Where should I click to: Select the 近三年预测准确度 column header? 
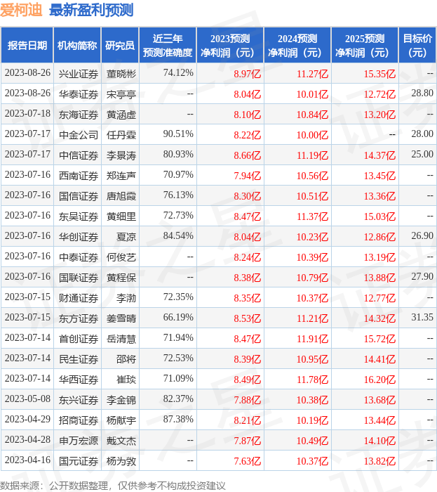[x=168, y=46]
